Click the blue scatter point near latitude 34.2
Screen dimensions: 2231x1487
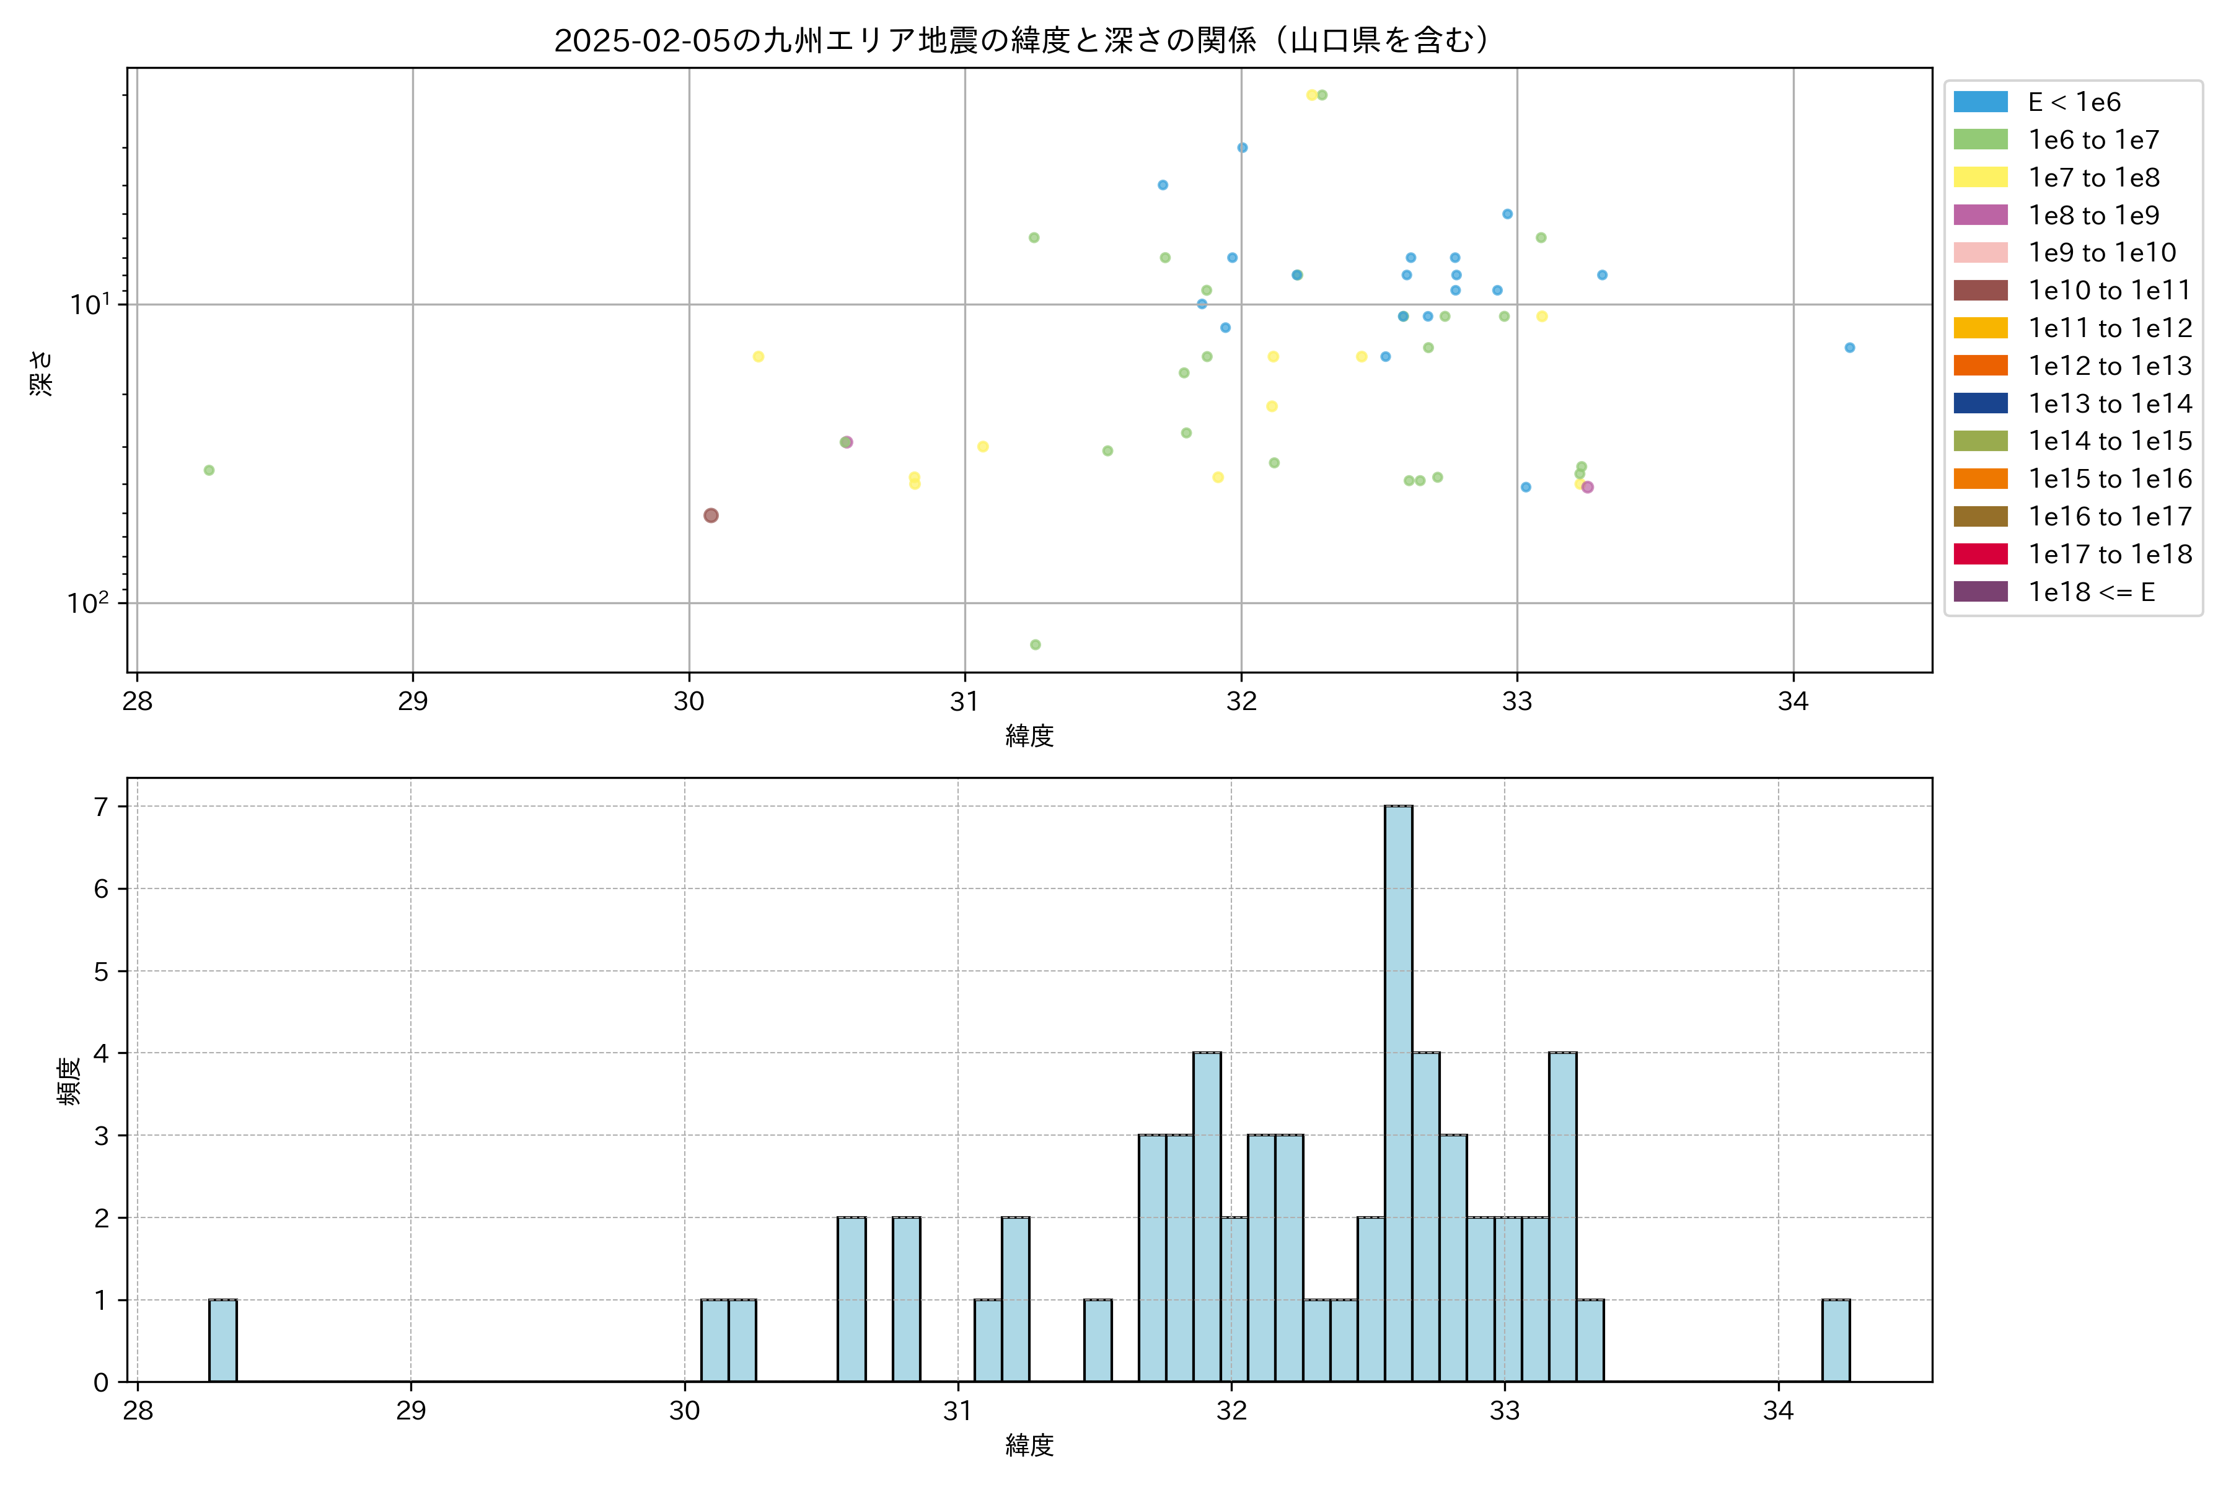click(1850, 348)
